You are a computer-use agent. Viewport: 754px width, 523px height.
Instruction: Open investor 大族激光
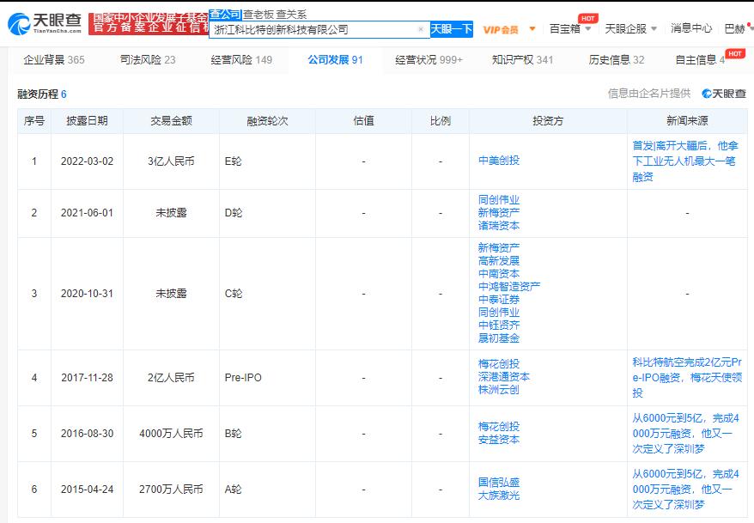tap(499, 496)
